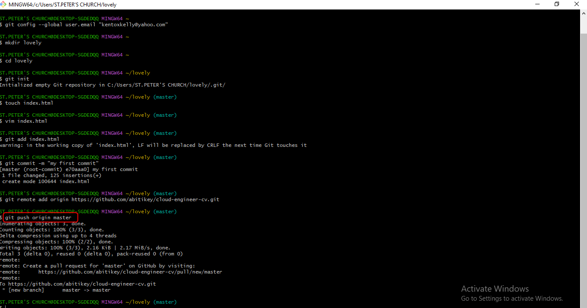Click the "Initialized empty Git repository" output line

pos(112,85)
